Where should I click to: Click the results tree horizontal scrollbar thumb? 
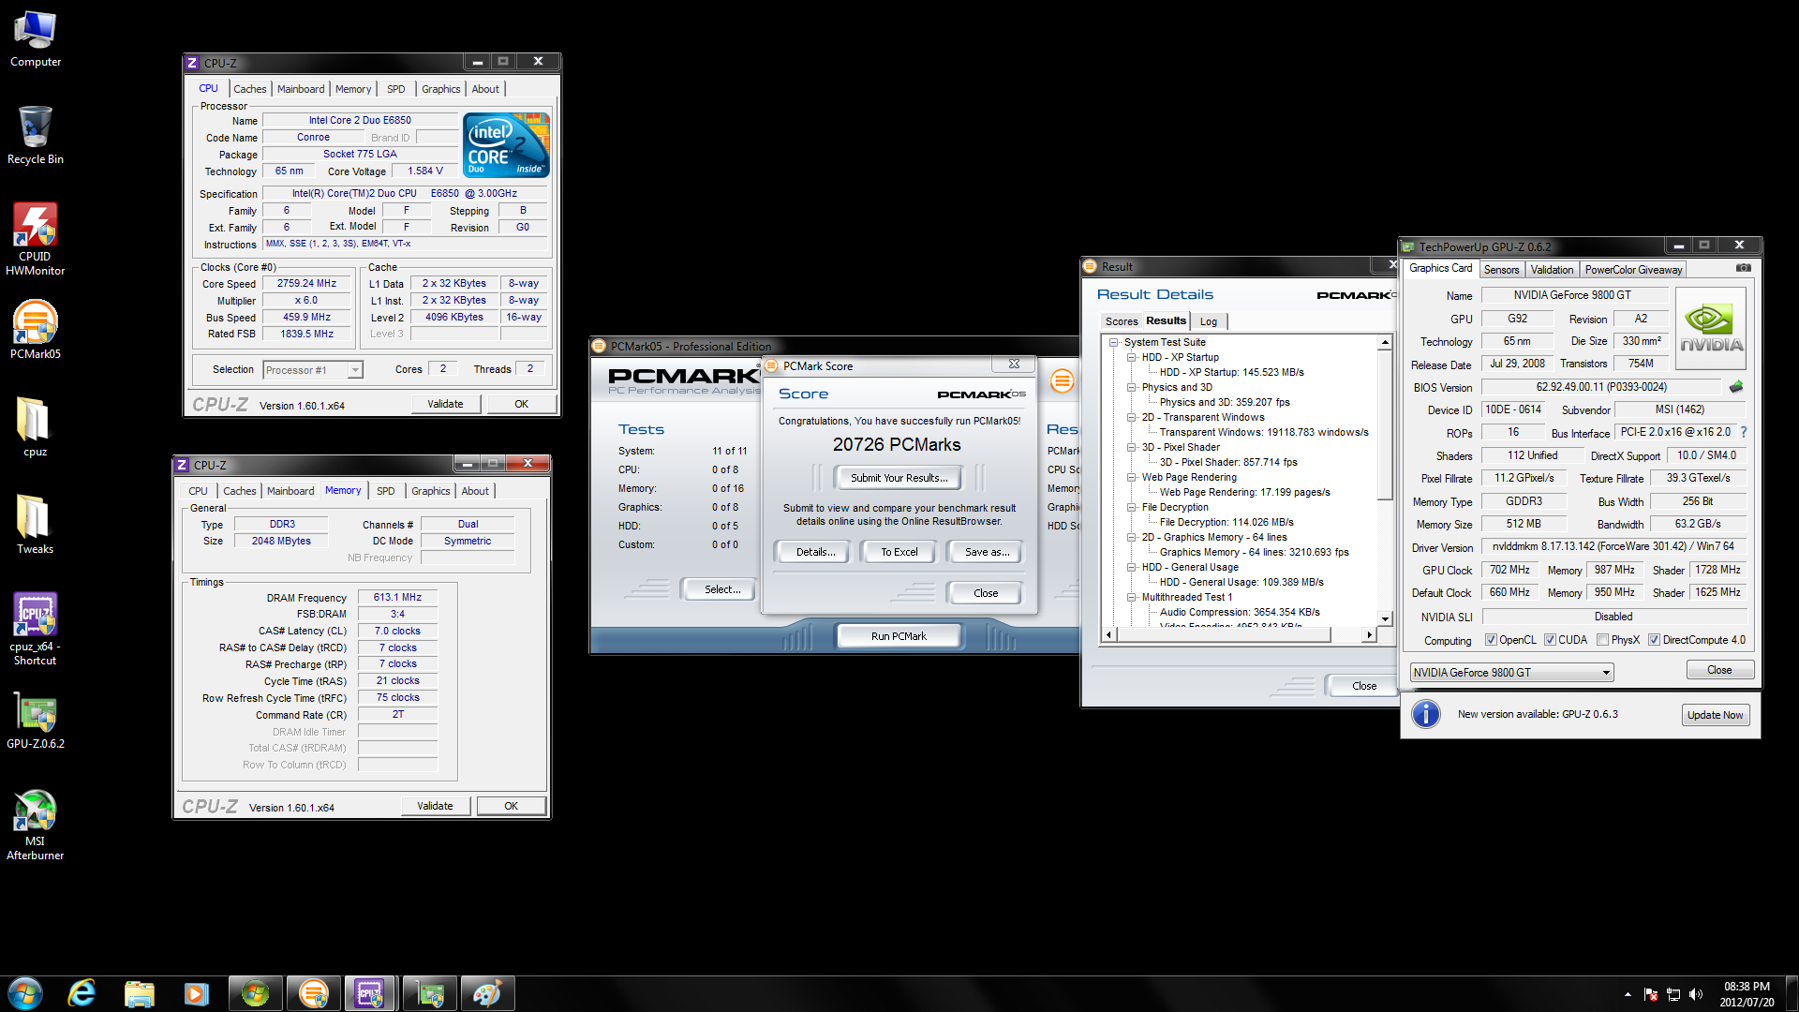(1223, 634)
